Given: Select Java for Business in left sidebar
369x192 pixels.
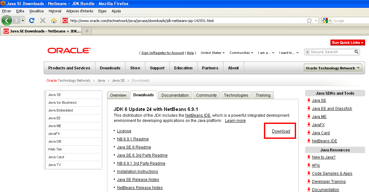Looking at the screenshot, I should tap(73, 102).
